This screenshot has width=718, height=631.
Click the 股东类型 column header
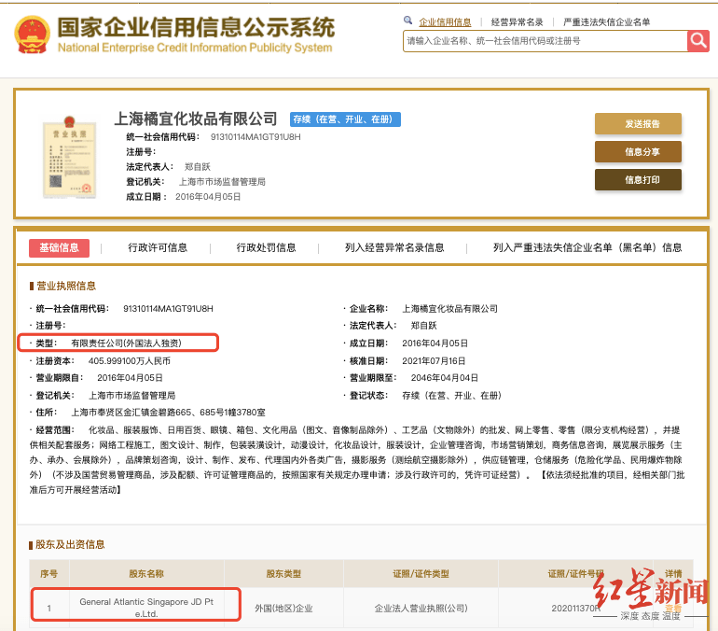(283, 574)
